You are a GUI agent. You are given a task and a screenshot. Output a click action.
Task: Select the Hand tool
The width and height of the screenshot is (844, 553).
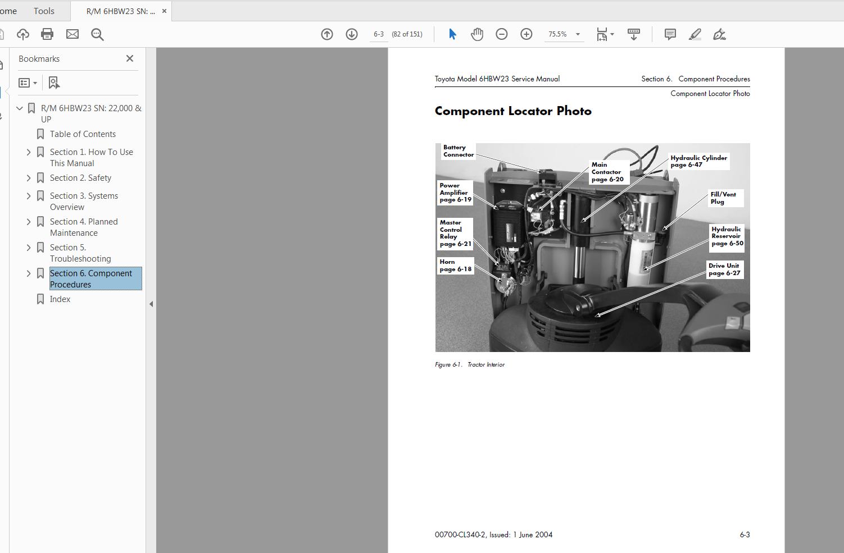click(477, 34)
